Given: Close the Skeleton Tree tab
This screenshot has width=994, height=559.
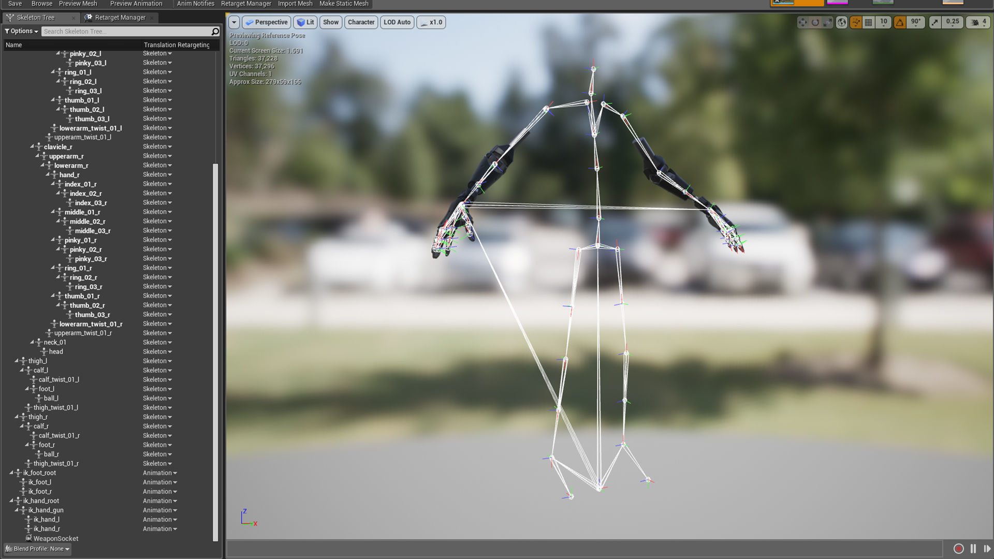Looking at the screenshot, I should [x=73, y=18].
